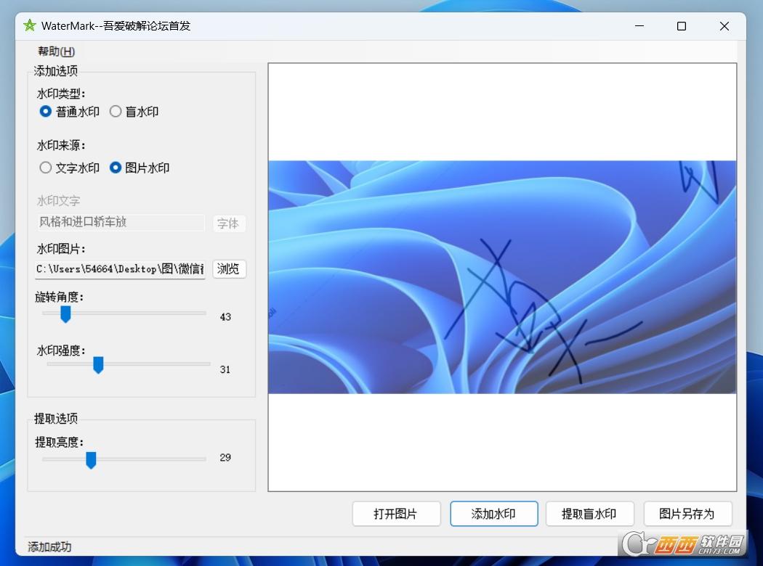Click the extraction brightness value 29
This screenshot has width=763, height=566.
(x=225, y=457)
